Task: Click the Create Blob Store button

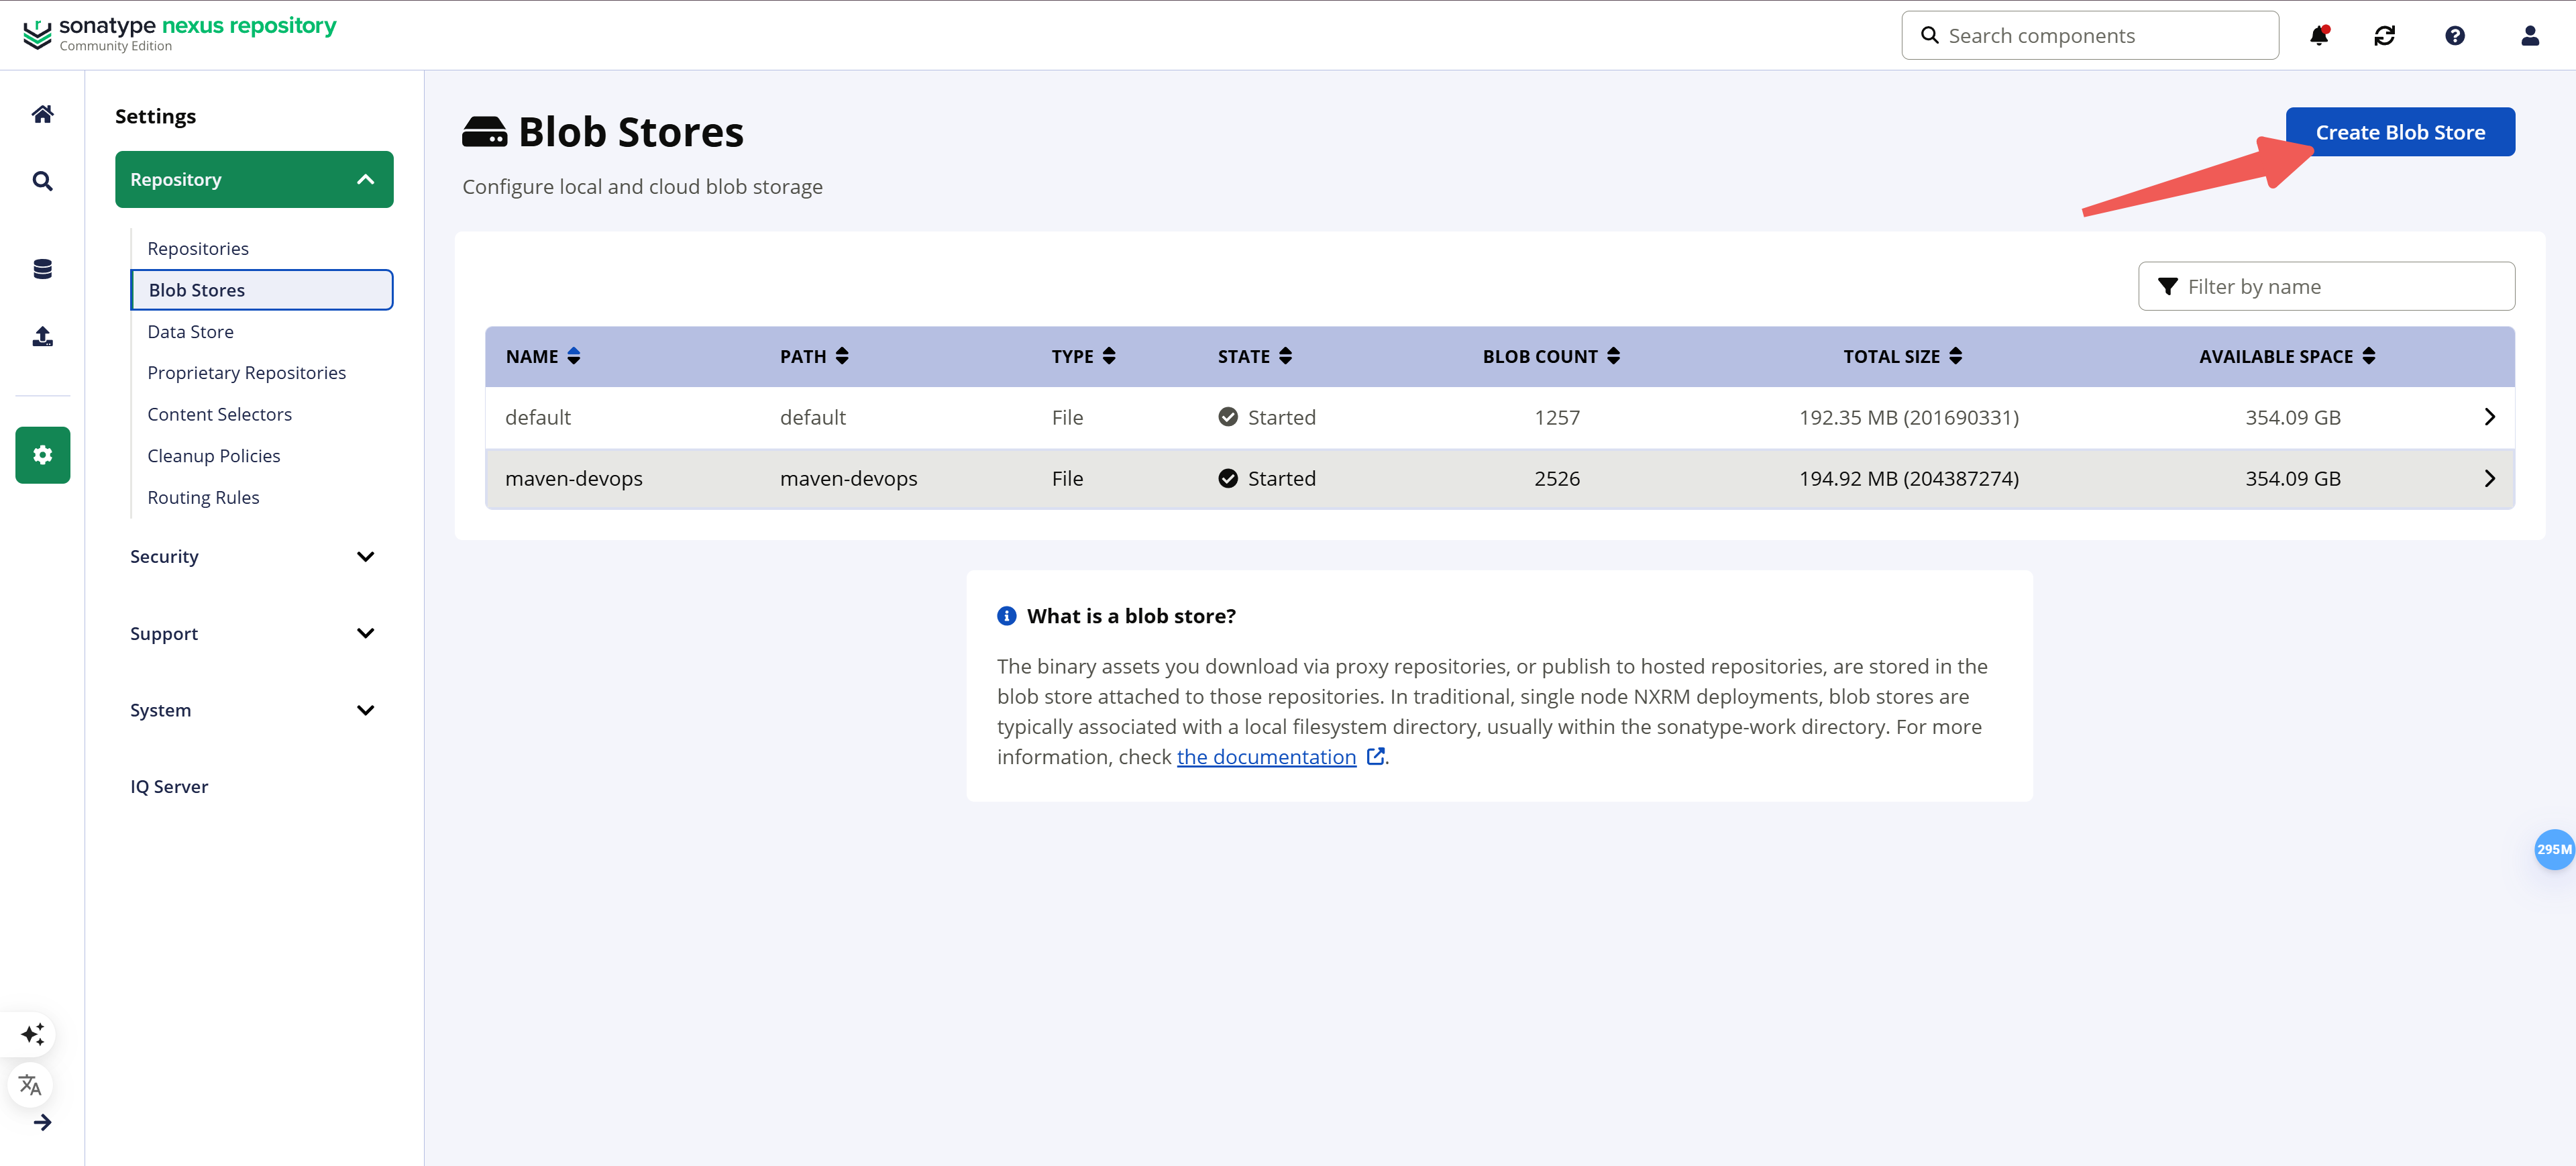Action: pos(2400,132)
